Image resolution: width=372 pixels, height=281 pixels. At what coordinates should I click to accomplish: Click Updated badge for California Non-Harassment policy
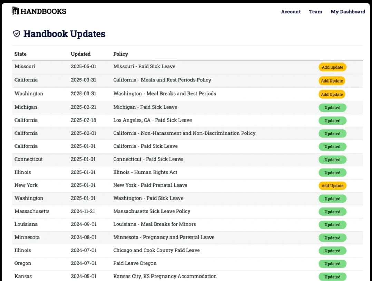coord(332,134)
